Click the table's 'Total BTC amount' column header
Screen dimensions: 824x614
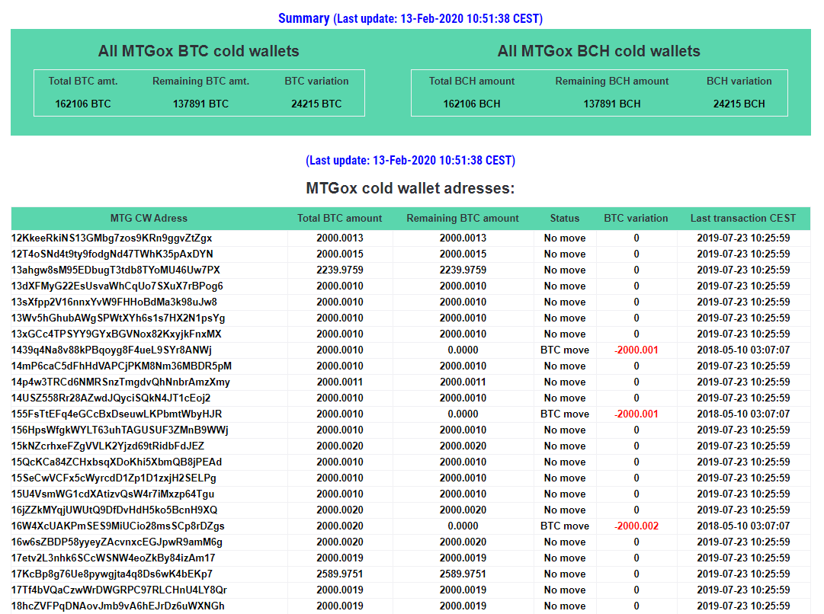tap(339, 218)
